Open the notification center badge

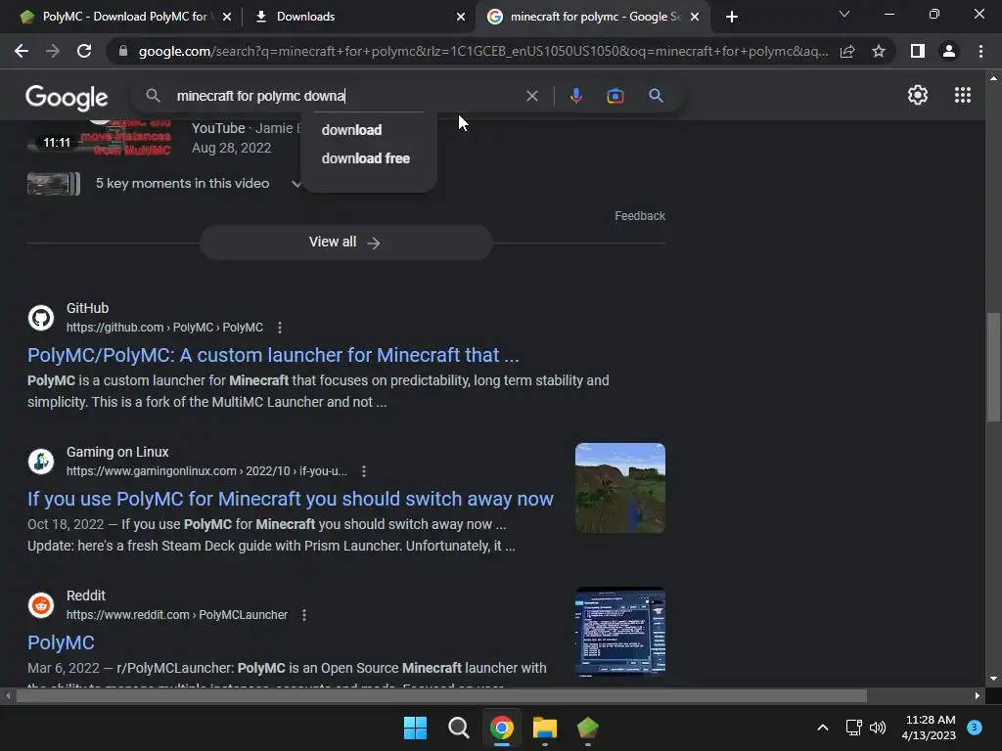(975, 728)
